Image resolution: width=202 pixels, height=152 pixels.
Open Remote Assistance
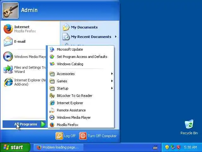pos(81,110)
